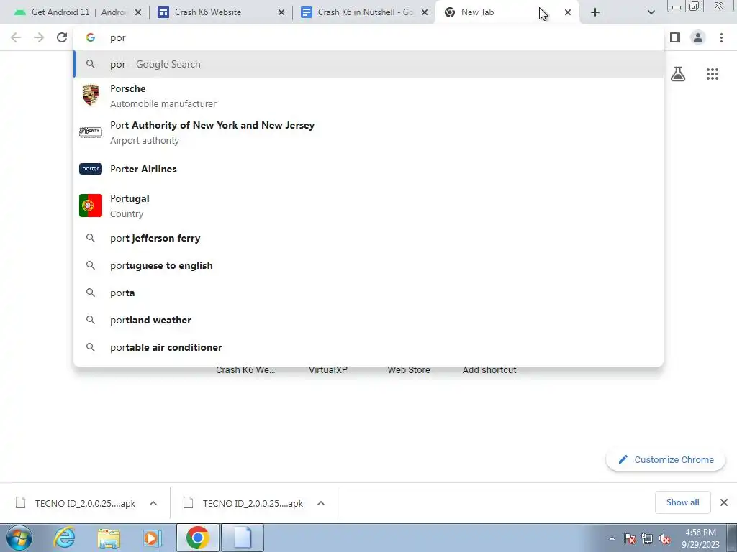Close the New Tab tab
The height and width of the screenshot is (552, 737).
pyautogui.click(x=568, y=13)
